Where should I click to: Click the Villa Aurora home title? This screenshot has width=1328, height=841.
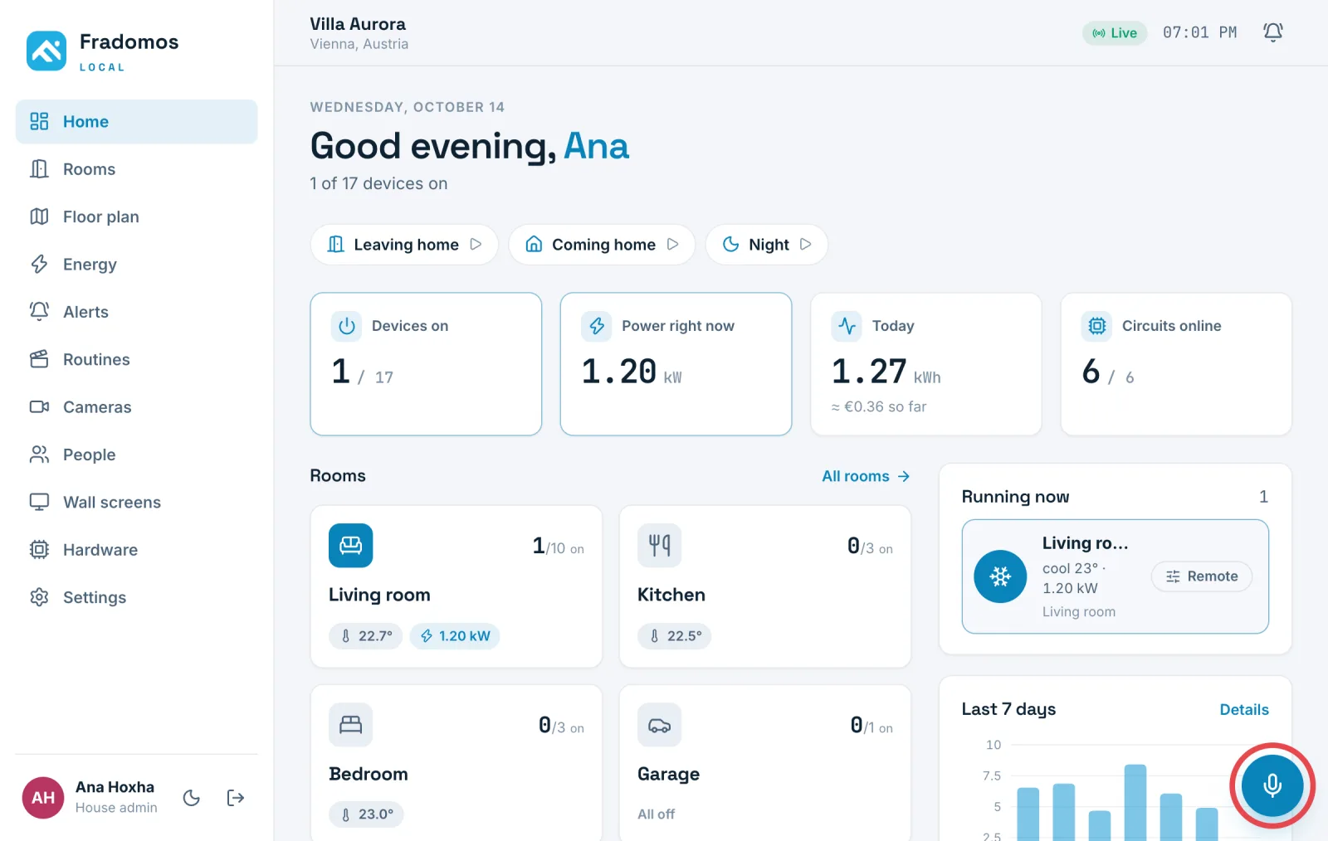point(358,24)
